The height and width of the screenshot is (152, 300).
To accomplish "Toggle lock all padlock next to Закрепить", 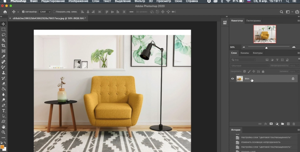I will [x=263, y=71].
